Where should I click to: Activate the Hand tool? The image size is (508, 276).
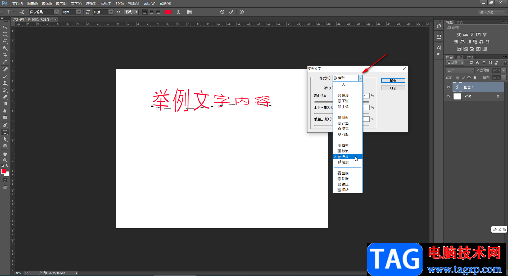[5, 153]
